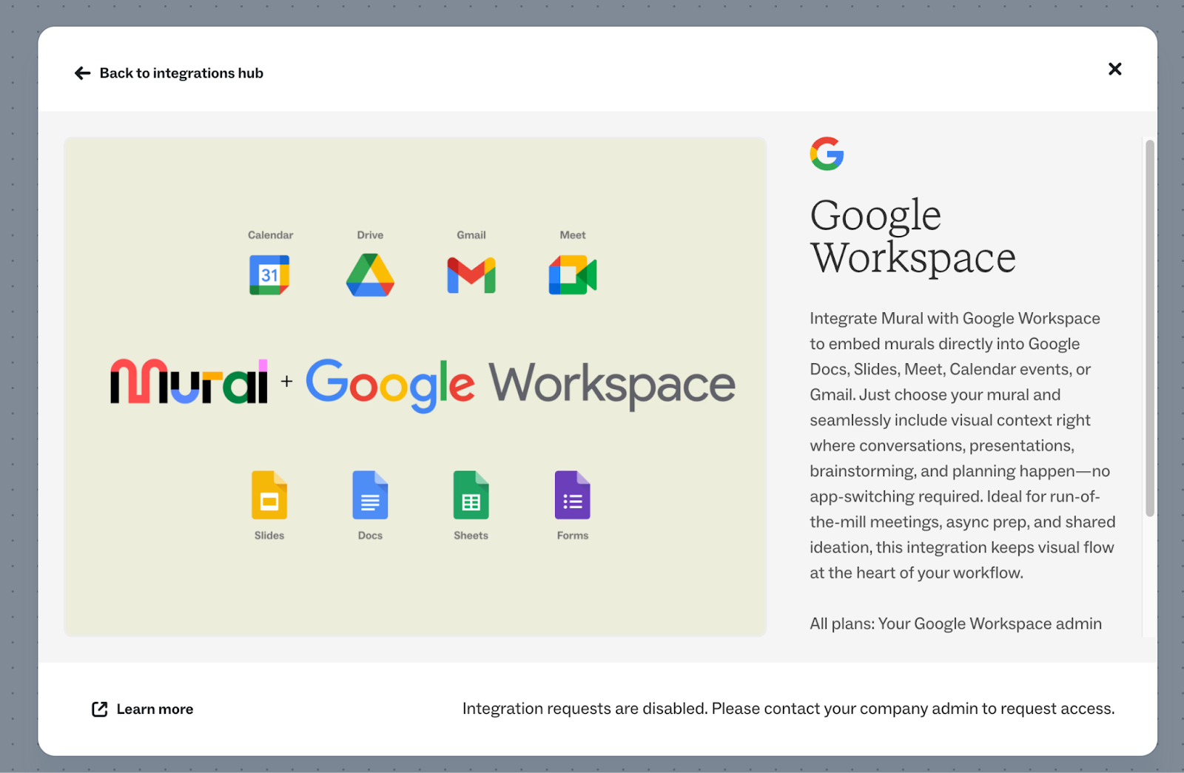
Task: Click the Gmail envelope icon
Action: click(x=471, y=275)
